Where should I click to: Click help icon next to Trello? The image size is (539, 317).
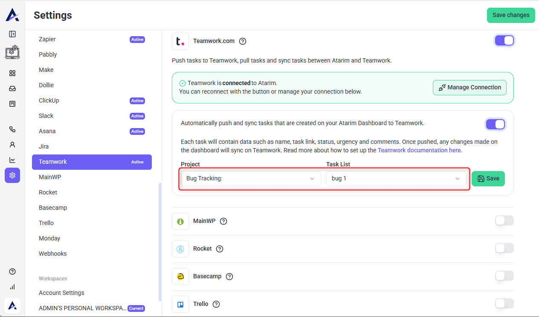[x=216, y=304]
